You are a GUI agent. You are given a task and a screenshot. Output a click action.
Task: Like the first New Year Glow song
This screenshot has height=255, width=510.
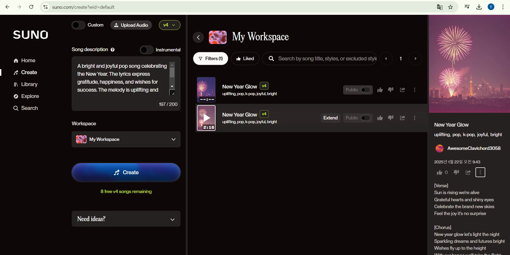point(380,90)
